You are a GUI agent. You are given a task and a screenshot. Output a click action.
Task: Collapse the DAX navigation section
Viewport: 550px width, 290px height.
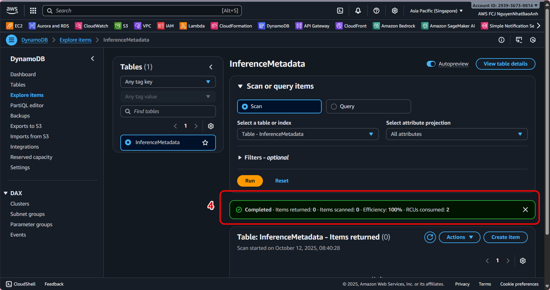[x=6, y=193]
